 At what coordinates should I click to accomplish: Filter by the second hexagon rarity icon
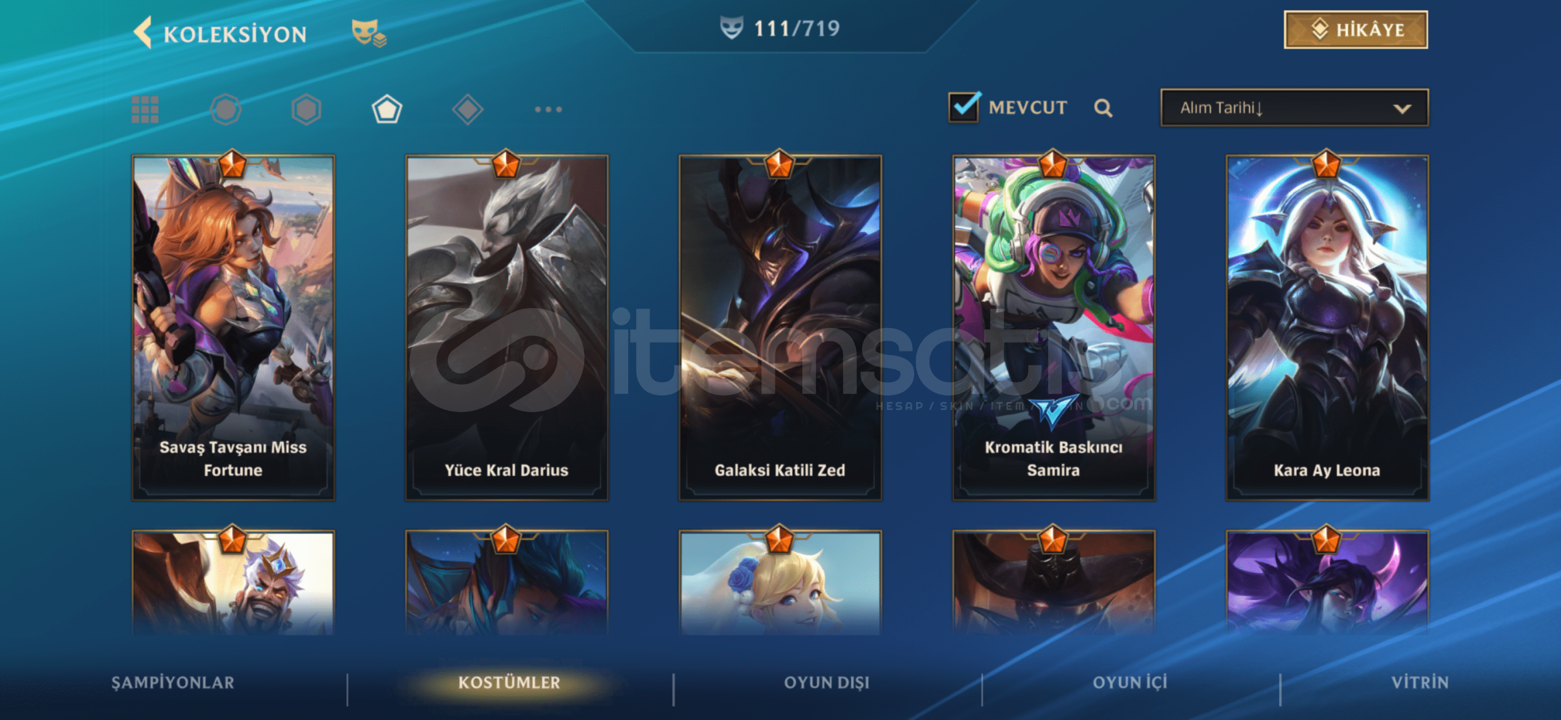click(x=306, y=109)
